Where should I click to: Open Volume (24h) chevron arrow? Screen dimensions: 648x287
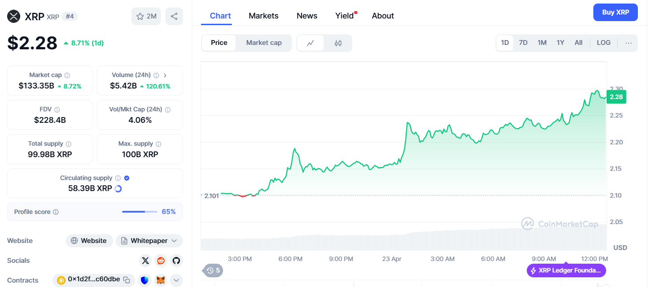point(165,75)
